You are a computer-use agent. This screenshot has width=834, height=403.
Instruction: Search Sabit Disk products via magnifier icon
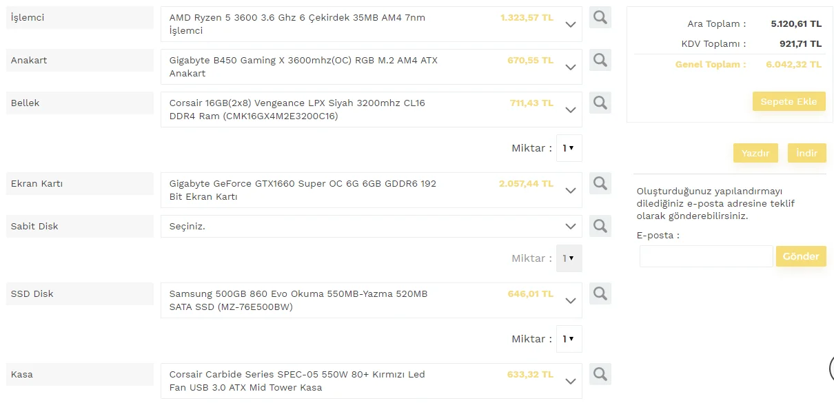point(600,226)
